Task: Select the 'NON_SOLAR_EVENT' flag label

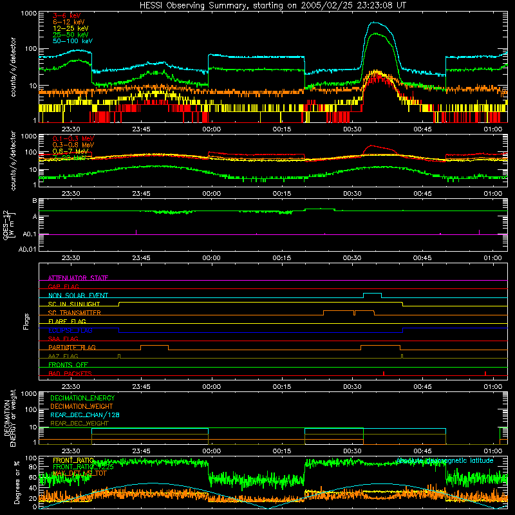Action: [78, 295]
